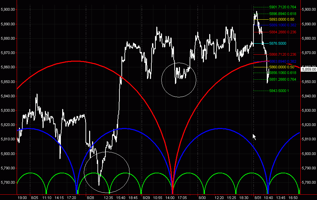The image size is (317, 200).
Task: Click the 17:05 time label
Action: click(182, 198)
